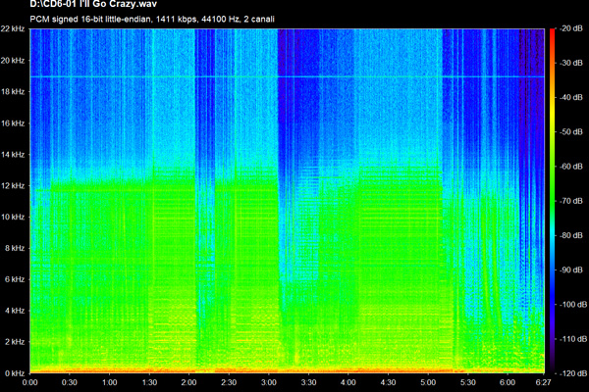Click the '22 kHz' frequency axis label
Viewport: 589px width, 392px height.
coord(13,28)
